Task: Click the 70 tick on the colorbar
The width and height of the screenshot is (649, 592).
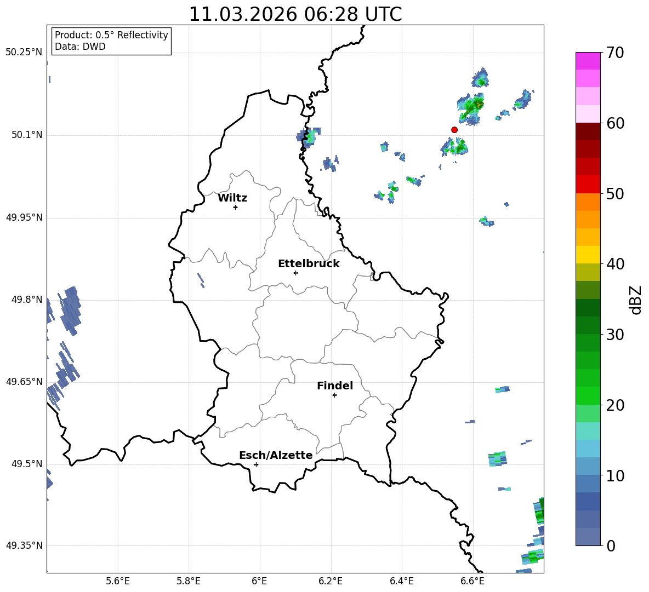Action: (615, 53)
